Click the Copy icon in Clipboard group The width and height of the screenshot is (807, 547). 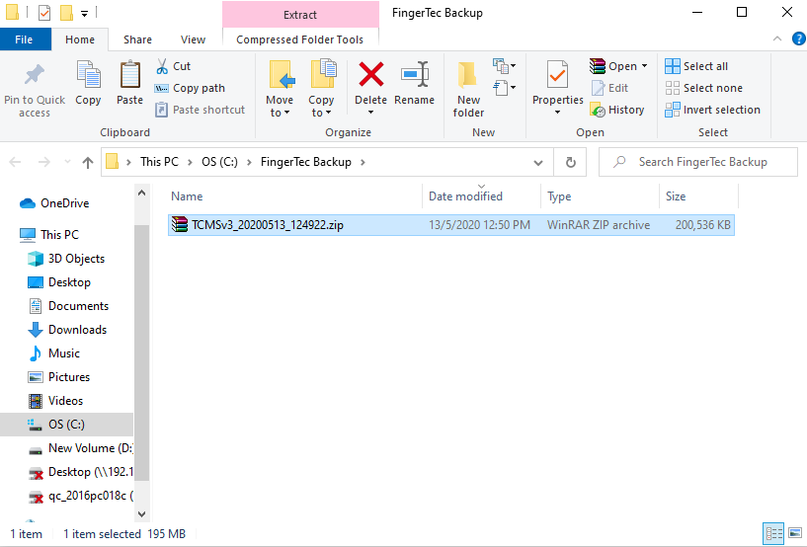pyautogui.click(x=88, y=75)
